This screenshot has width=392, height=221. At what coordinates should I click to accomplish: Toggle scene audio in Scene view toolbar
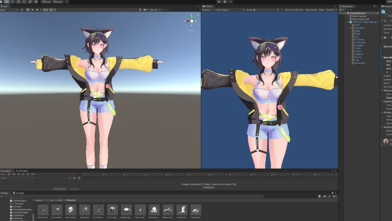(32, 10)
